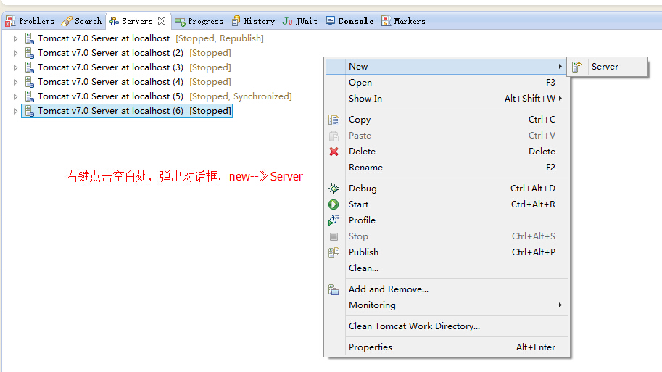The image size is (662, 372).
Task: Choose Debug in the context menu
Action: point(447,189)
